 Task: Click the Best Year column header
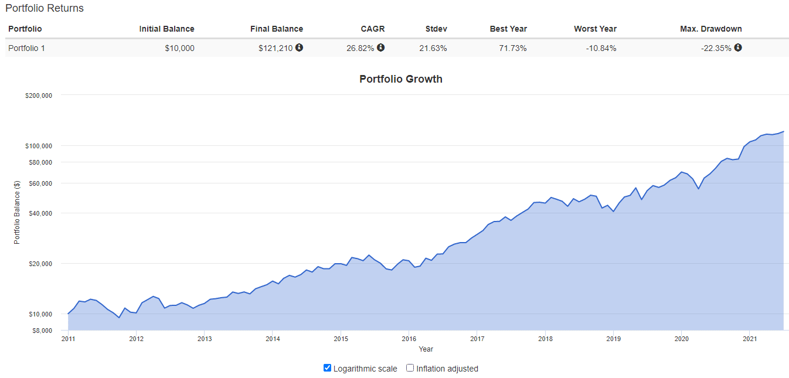pyautogui.click(x=508, y=29)
